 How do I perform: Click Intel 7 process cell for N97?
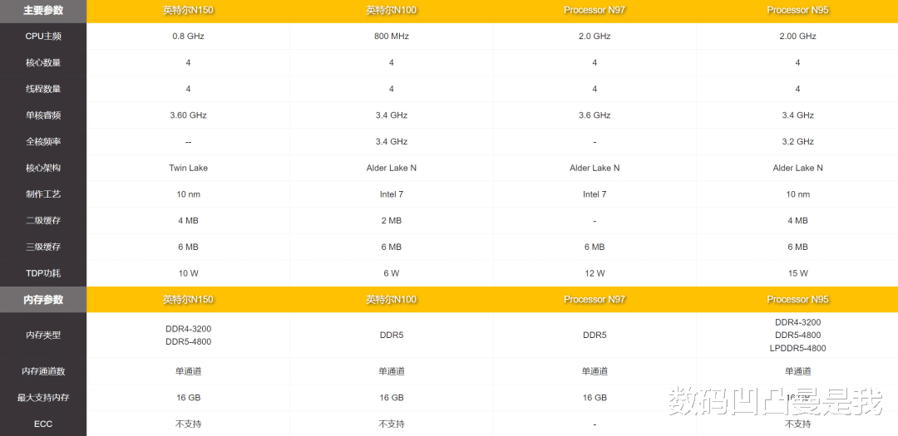pos(595,194)
